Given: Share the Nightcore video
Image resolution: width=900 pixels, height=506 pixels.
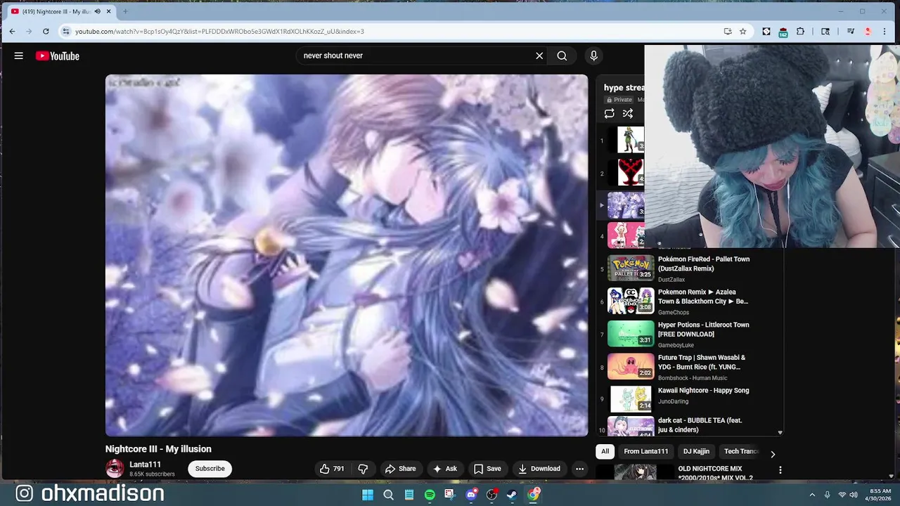Looking at the screenshot, I should (x=400, y=469).
